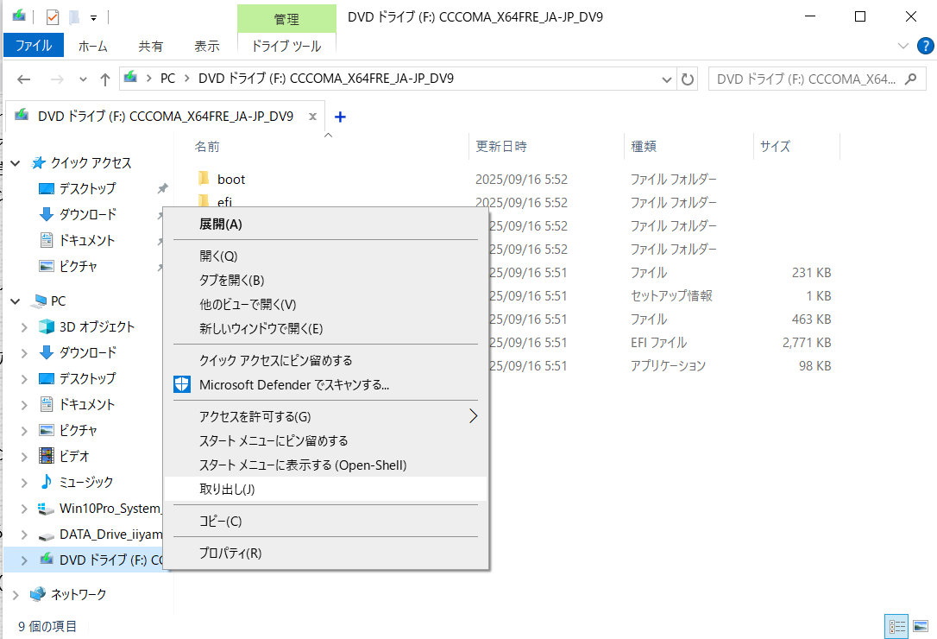Select the details view toggle in status bar
937x639 pixels.
(896, 626)
